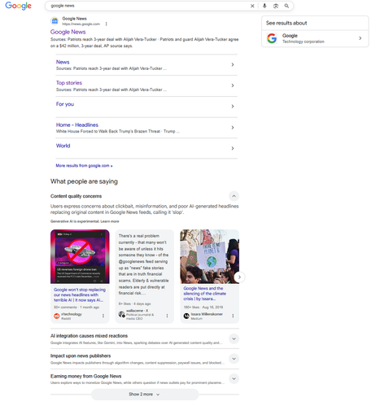Click the drone ban post thumbnail
Image resolution: width=376 pixels, height=406 pixels.
click(x=80, y=256)
